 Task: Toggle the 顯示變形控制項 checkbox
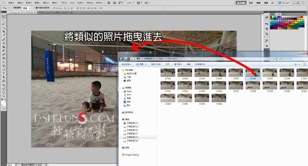click(x=34, y=8)
